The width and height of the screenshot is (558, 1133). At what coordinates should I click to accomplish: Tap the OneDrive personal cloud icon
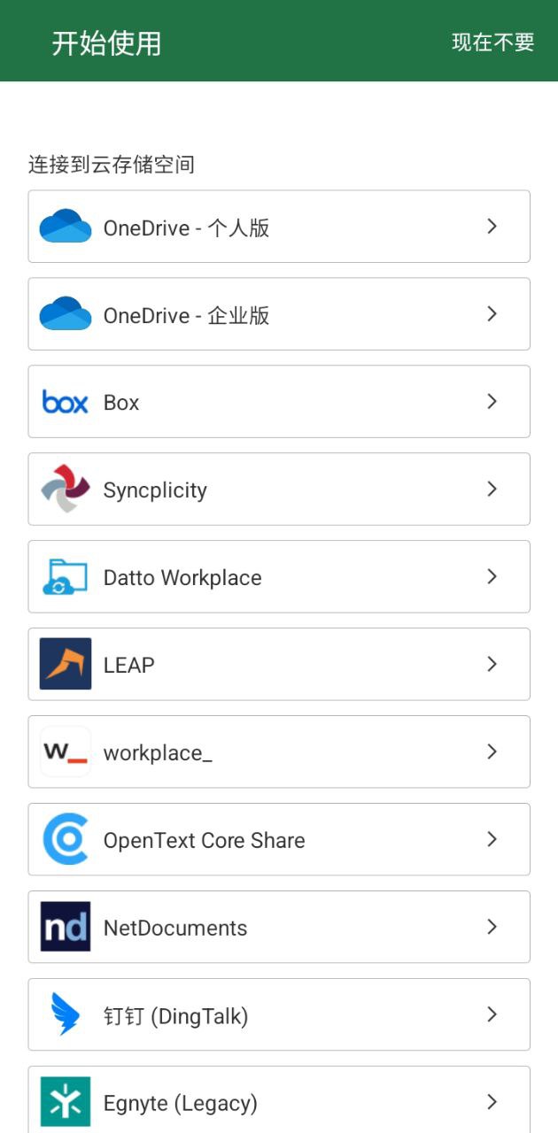tap(66, 227)
